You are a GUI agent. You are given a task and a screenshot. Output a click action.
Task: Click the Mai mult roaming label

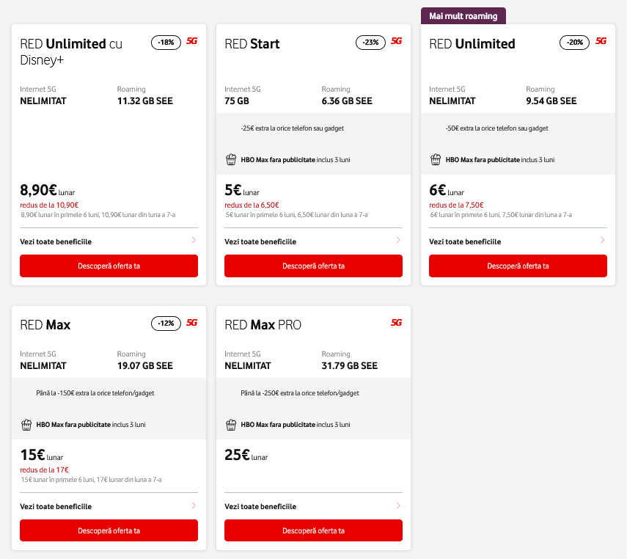pos(463,16)
